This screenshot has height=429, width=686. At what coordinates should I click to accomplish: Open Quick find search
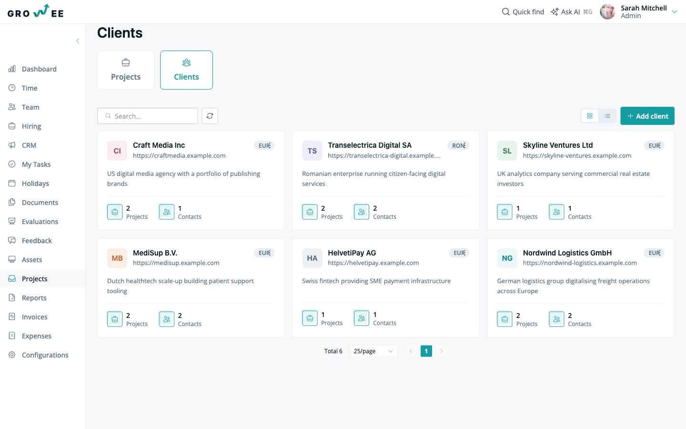click(x=523, y=12)
